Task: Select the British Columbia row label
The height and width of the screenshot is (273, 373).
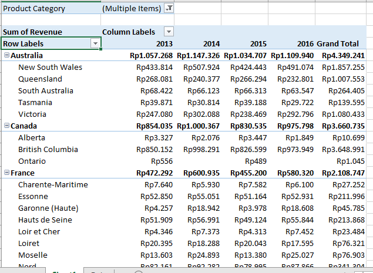Action: point(48,149)
